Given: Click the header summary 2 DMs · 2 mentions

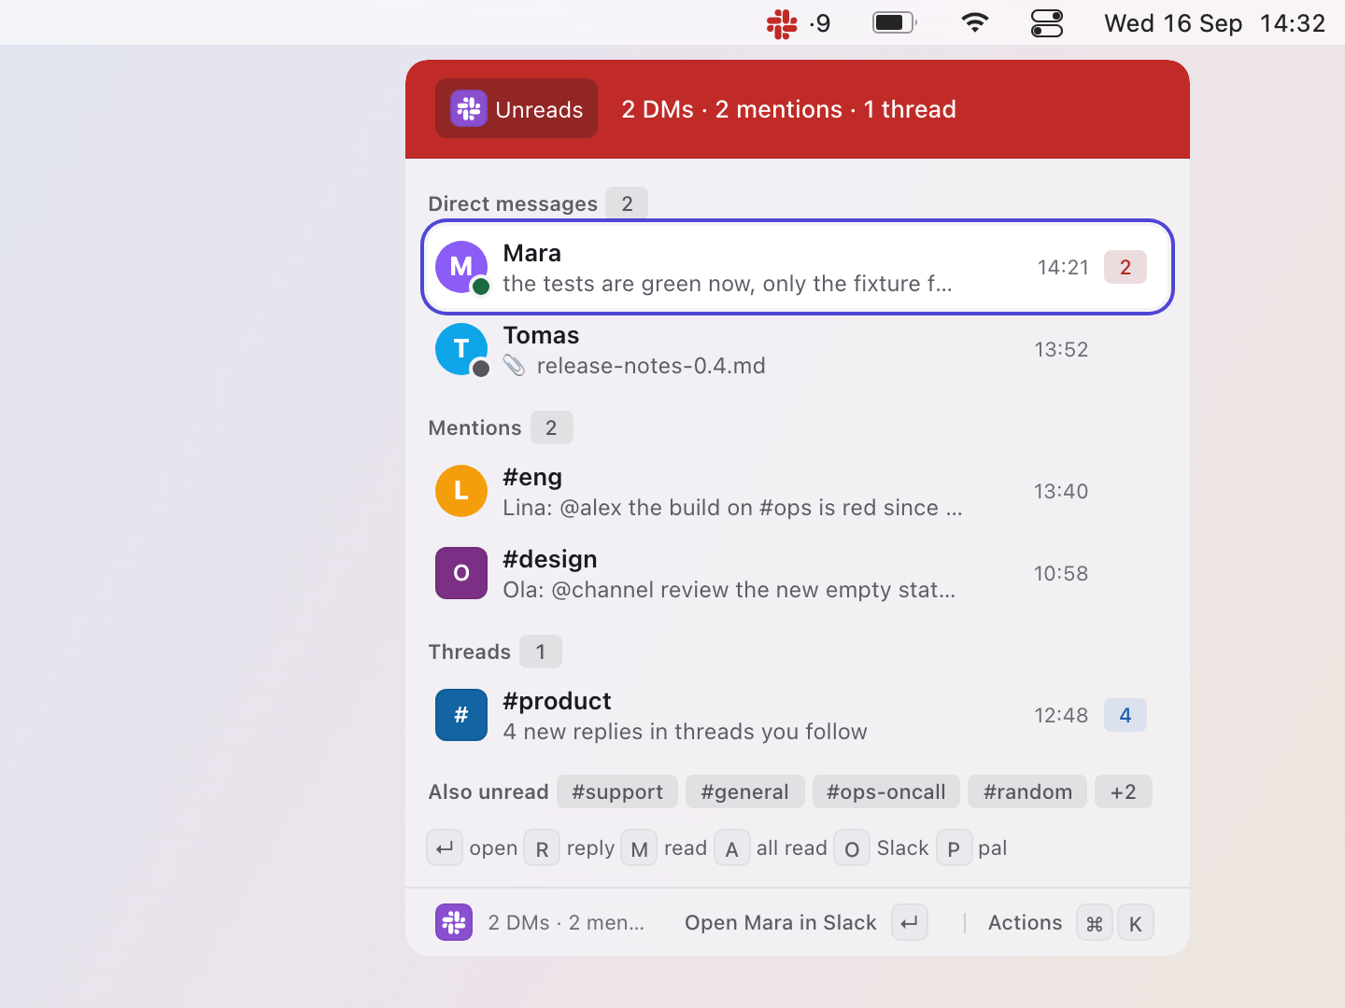Looking at the screenshot, I should click(789, 109).
